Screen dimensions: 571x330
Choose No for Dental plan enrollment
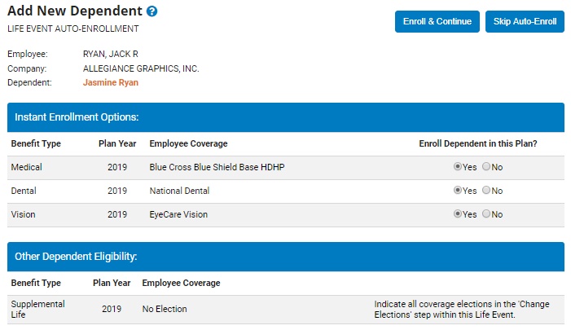coord(487,191)
